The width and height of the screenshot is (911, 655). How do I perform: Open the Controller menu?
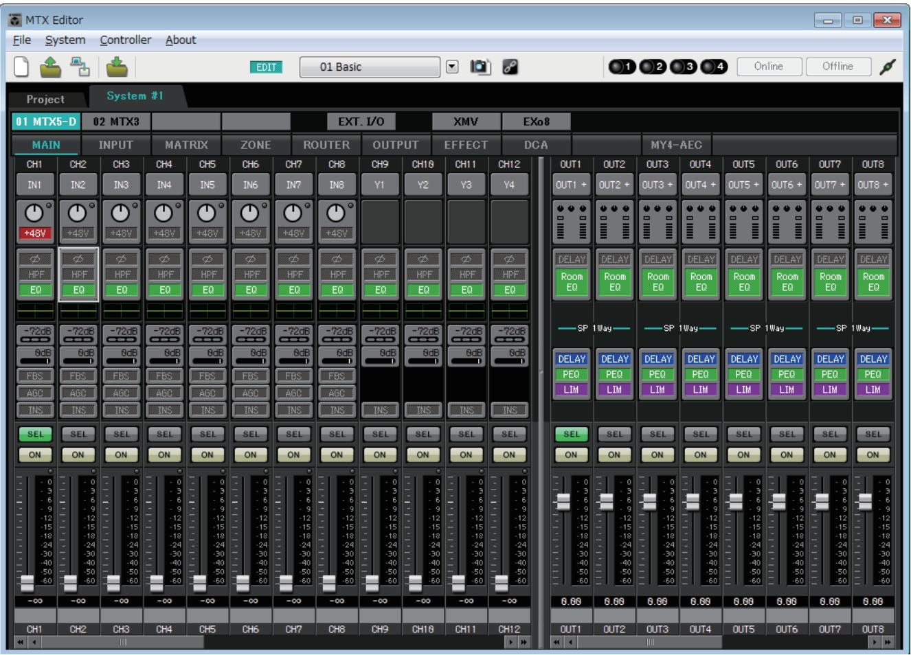(126, 40)
